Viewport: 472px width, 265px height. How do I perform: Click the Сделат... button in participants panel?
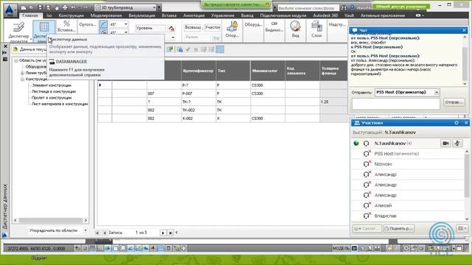click(367, 228)
